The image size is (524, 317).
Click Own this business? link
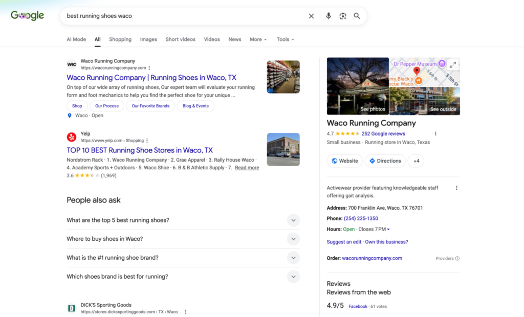pos(386,242)
